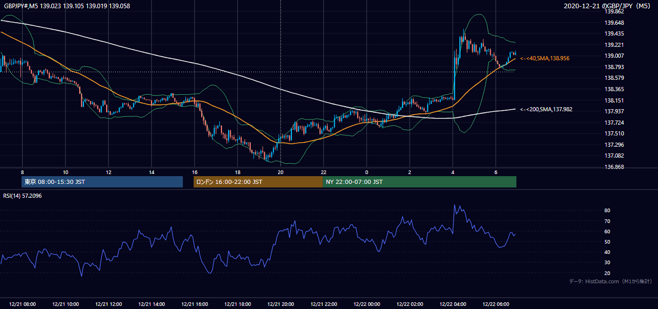The image size is (658, 309).
Task: Click the price axis value 139.007
Action: 615,56
